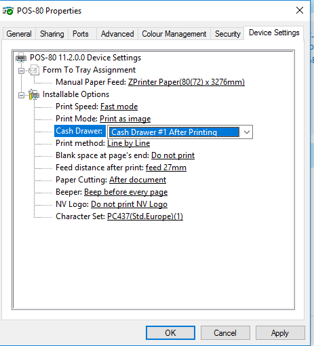Switch to the General tab

click(x=19, y=34)
